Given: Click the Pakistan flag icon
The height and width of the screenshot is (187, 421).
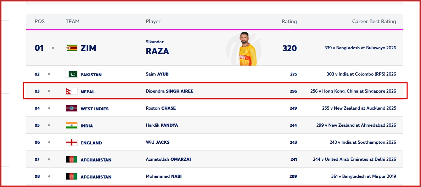Looking at the screenshot, I should 72,75.
